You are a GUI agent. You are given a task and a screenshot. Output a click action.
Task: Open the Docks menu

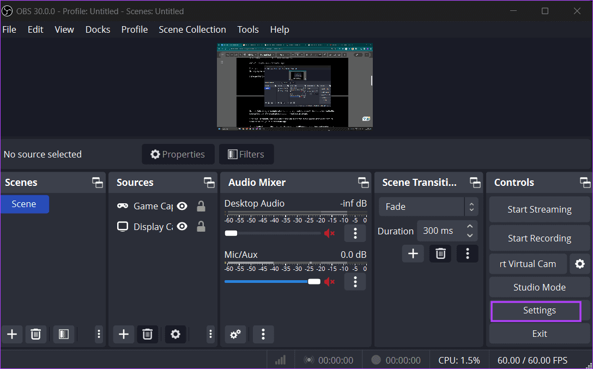98,29
